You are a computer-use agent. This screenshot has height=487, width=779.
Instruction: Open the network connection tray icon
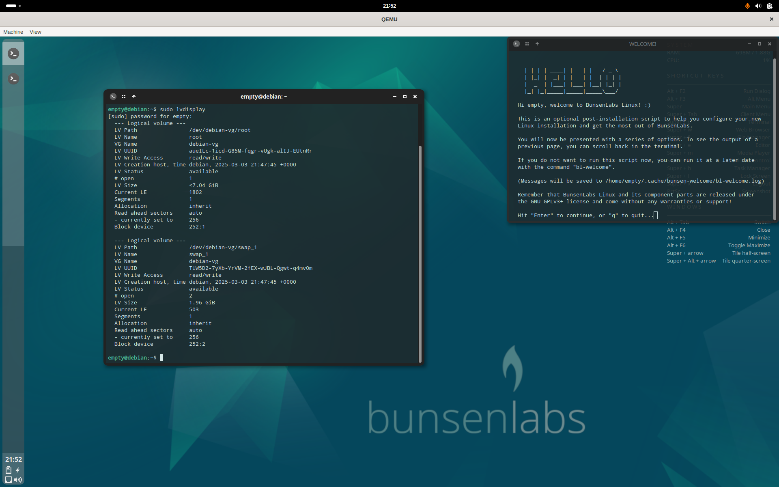pos(9,480)
